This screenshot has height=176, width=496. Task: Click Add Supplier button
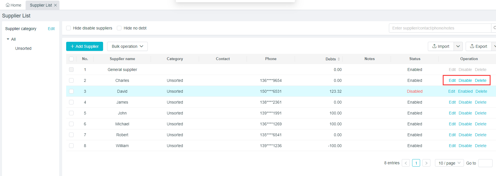point(84,46)
